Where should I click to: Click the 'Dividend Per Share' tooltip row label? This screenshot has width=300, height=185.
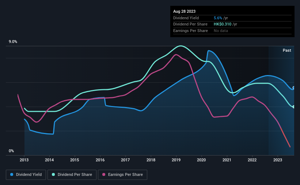[190, 24]
